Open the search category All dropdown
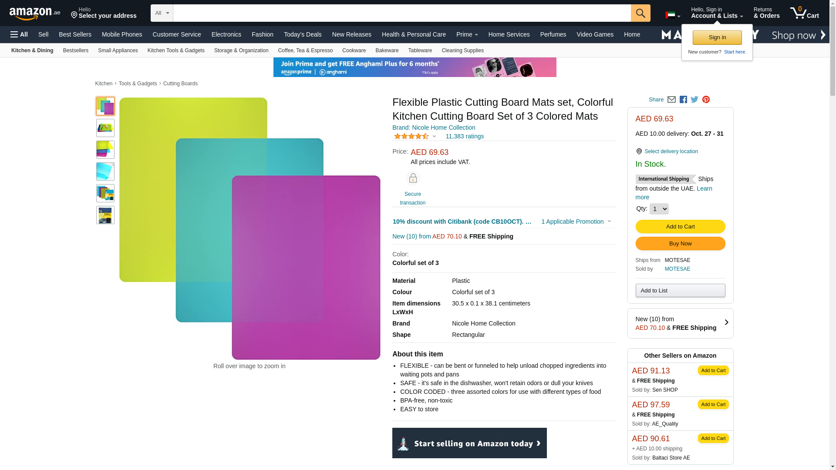The image size is (836, 470). 162,13
